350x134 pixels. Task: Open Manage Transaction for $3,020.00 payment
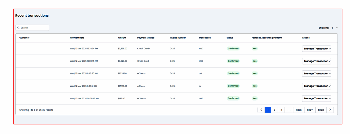316,61
